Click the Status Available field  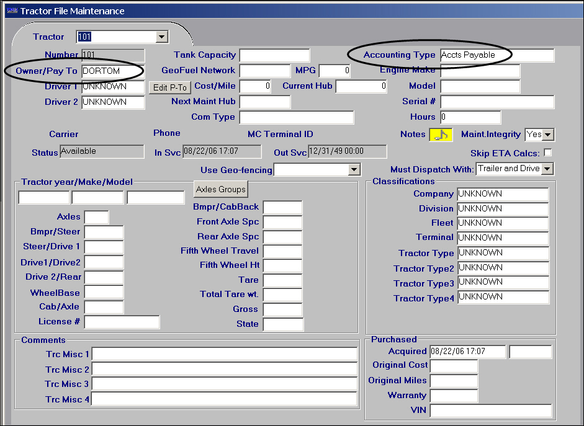click(102, 151)
